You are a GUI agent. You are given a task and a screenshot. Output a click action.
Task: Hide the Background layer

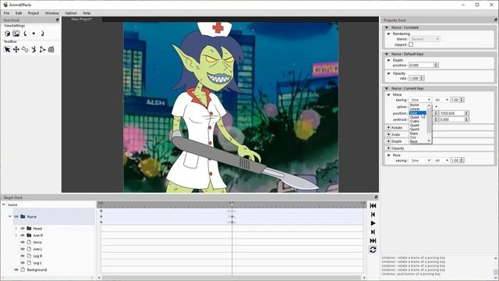16,269
